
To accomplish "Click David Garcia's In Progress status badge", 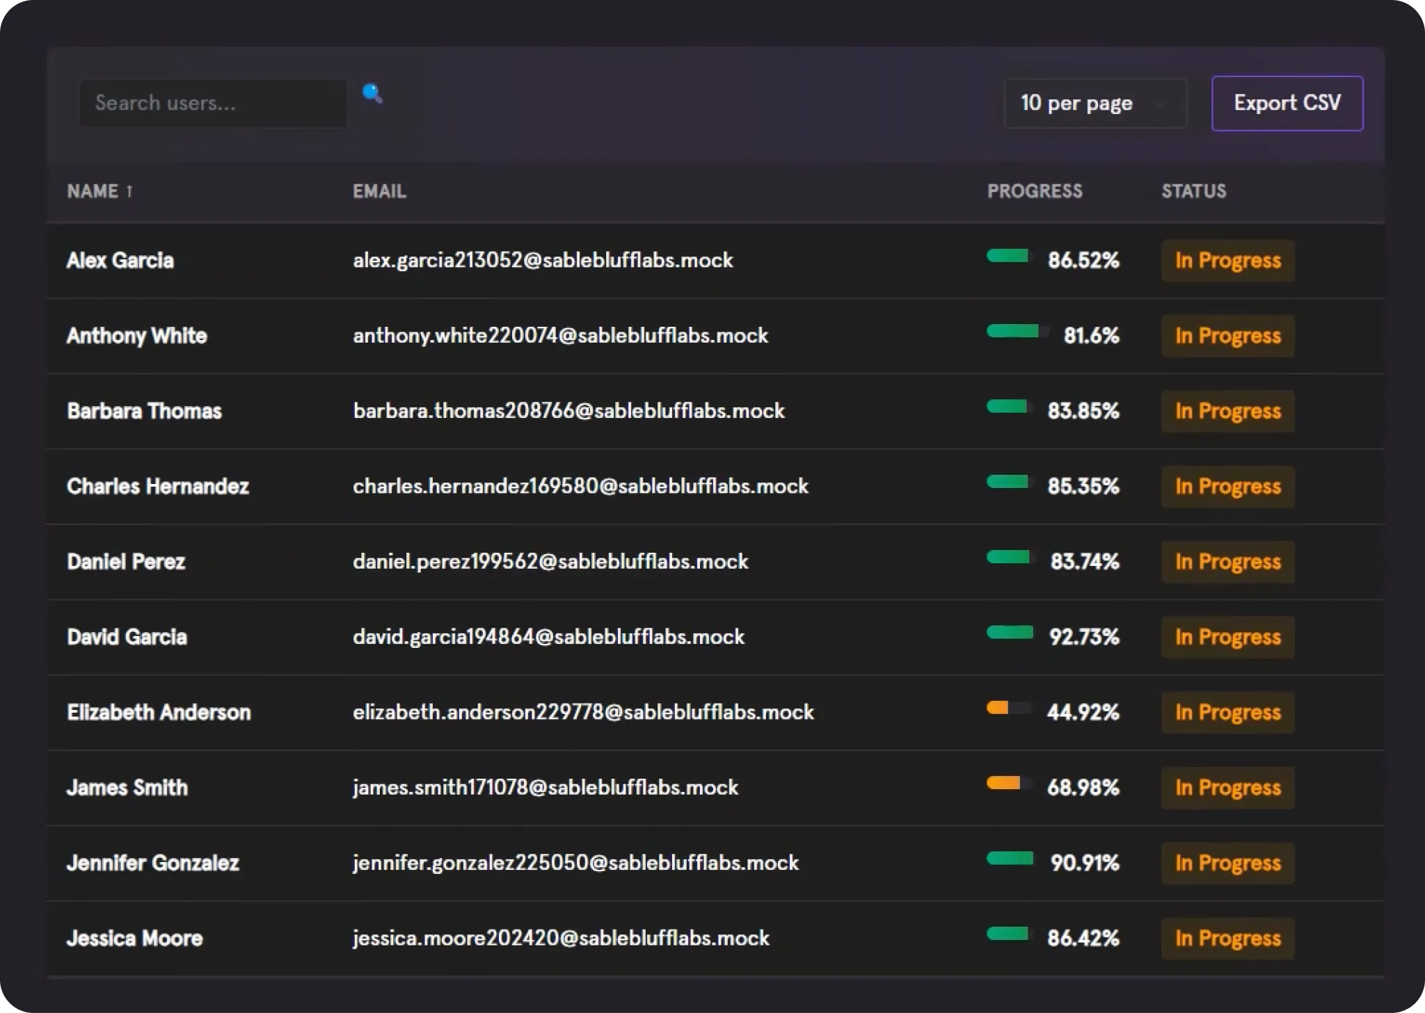I will coord(1227,637).
